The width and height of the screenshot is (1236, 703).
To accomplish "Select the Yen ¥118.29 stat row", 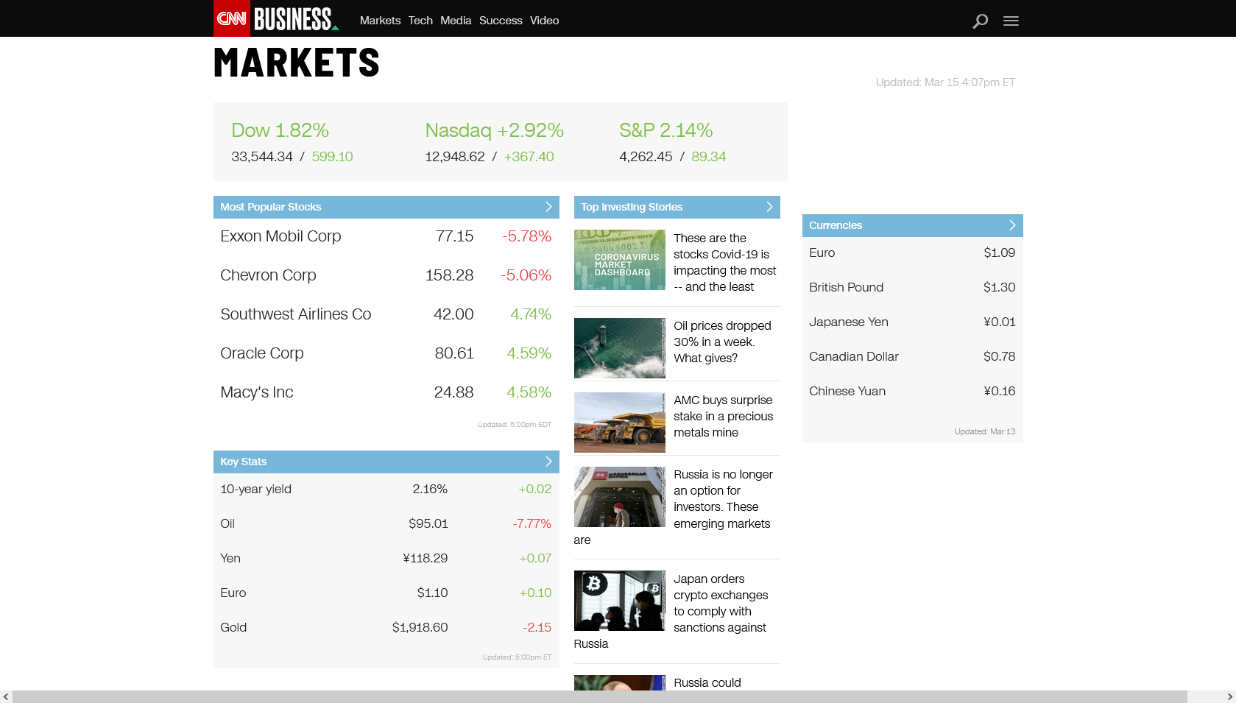I will (x=386, y=558).
